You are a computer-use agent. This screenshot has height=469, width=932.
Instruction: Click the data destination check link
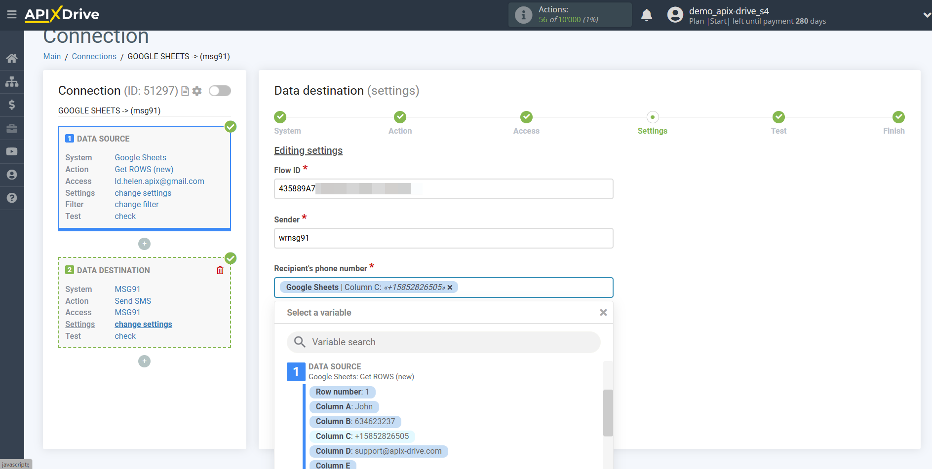(x=125, y=336)
